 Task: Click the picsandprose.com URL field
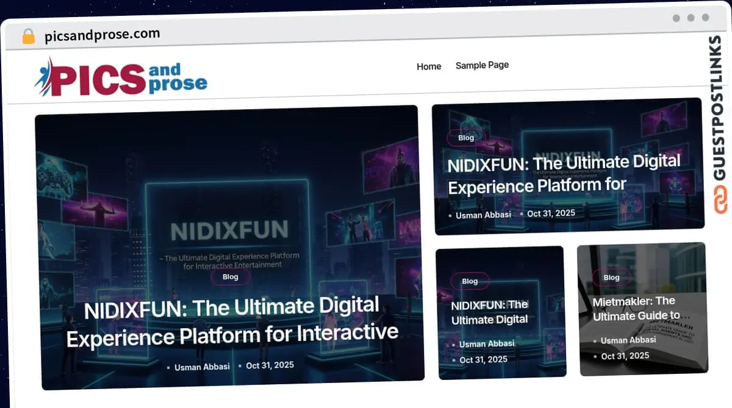(102, 35)
